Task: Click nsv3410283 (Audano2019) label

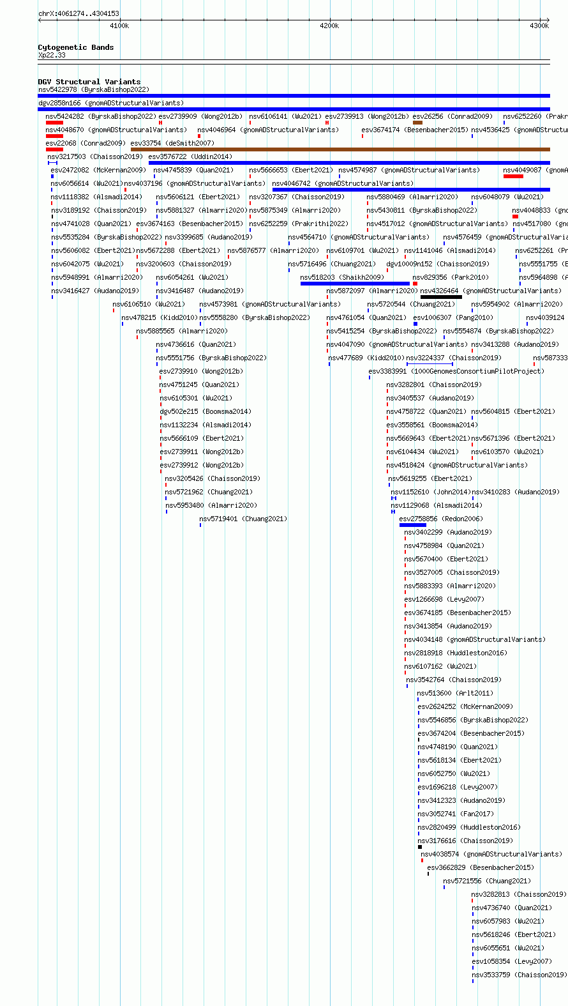Action: click(x=516, y=492)
